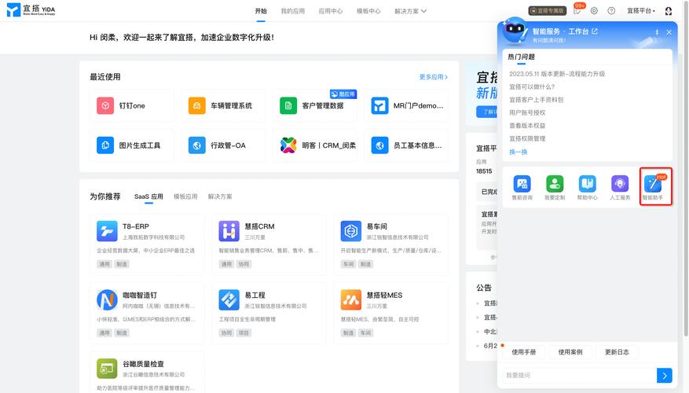Open the 宜搭可以做什么? question
The width and height of the screenshot is (689, 393).
tap(532, 87)
